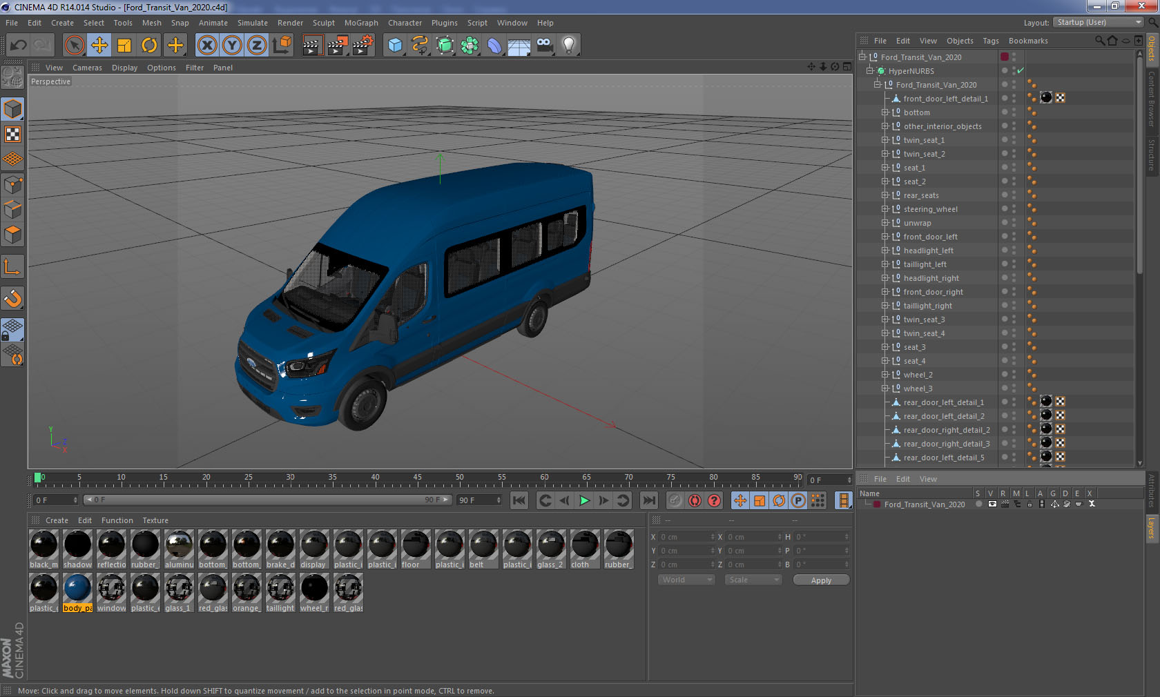Add a Camera object
The width and height of the screenshot is (1160, 697).
click(544, 46)
